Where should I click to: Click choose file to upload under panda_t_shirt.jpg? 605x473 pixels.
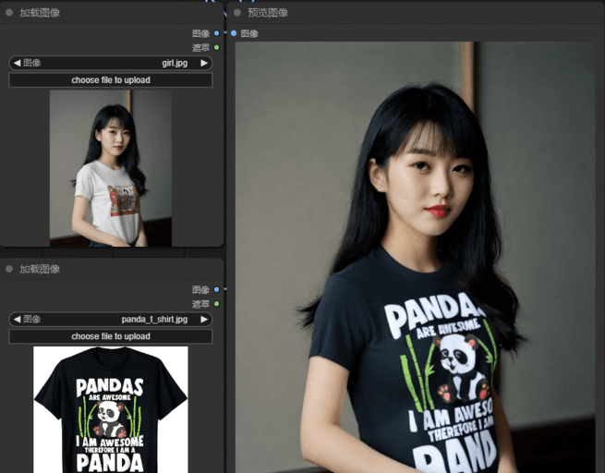click(x=110, y=336)
